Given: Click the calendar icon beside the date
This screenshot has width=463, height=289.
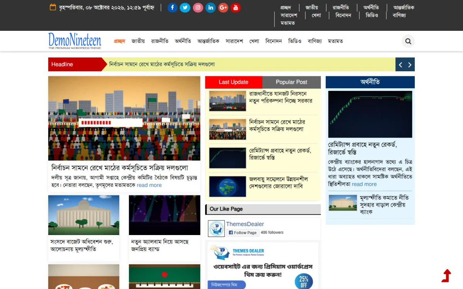Looking at the screenshot, I should [x=53, y=7].
